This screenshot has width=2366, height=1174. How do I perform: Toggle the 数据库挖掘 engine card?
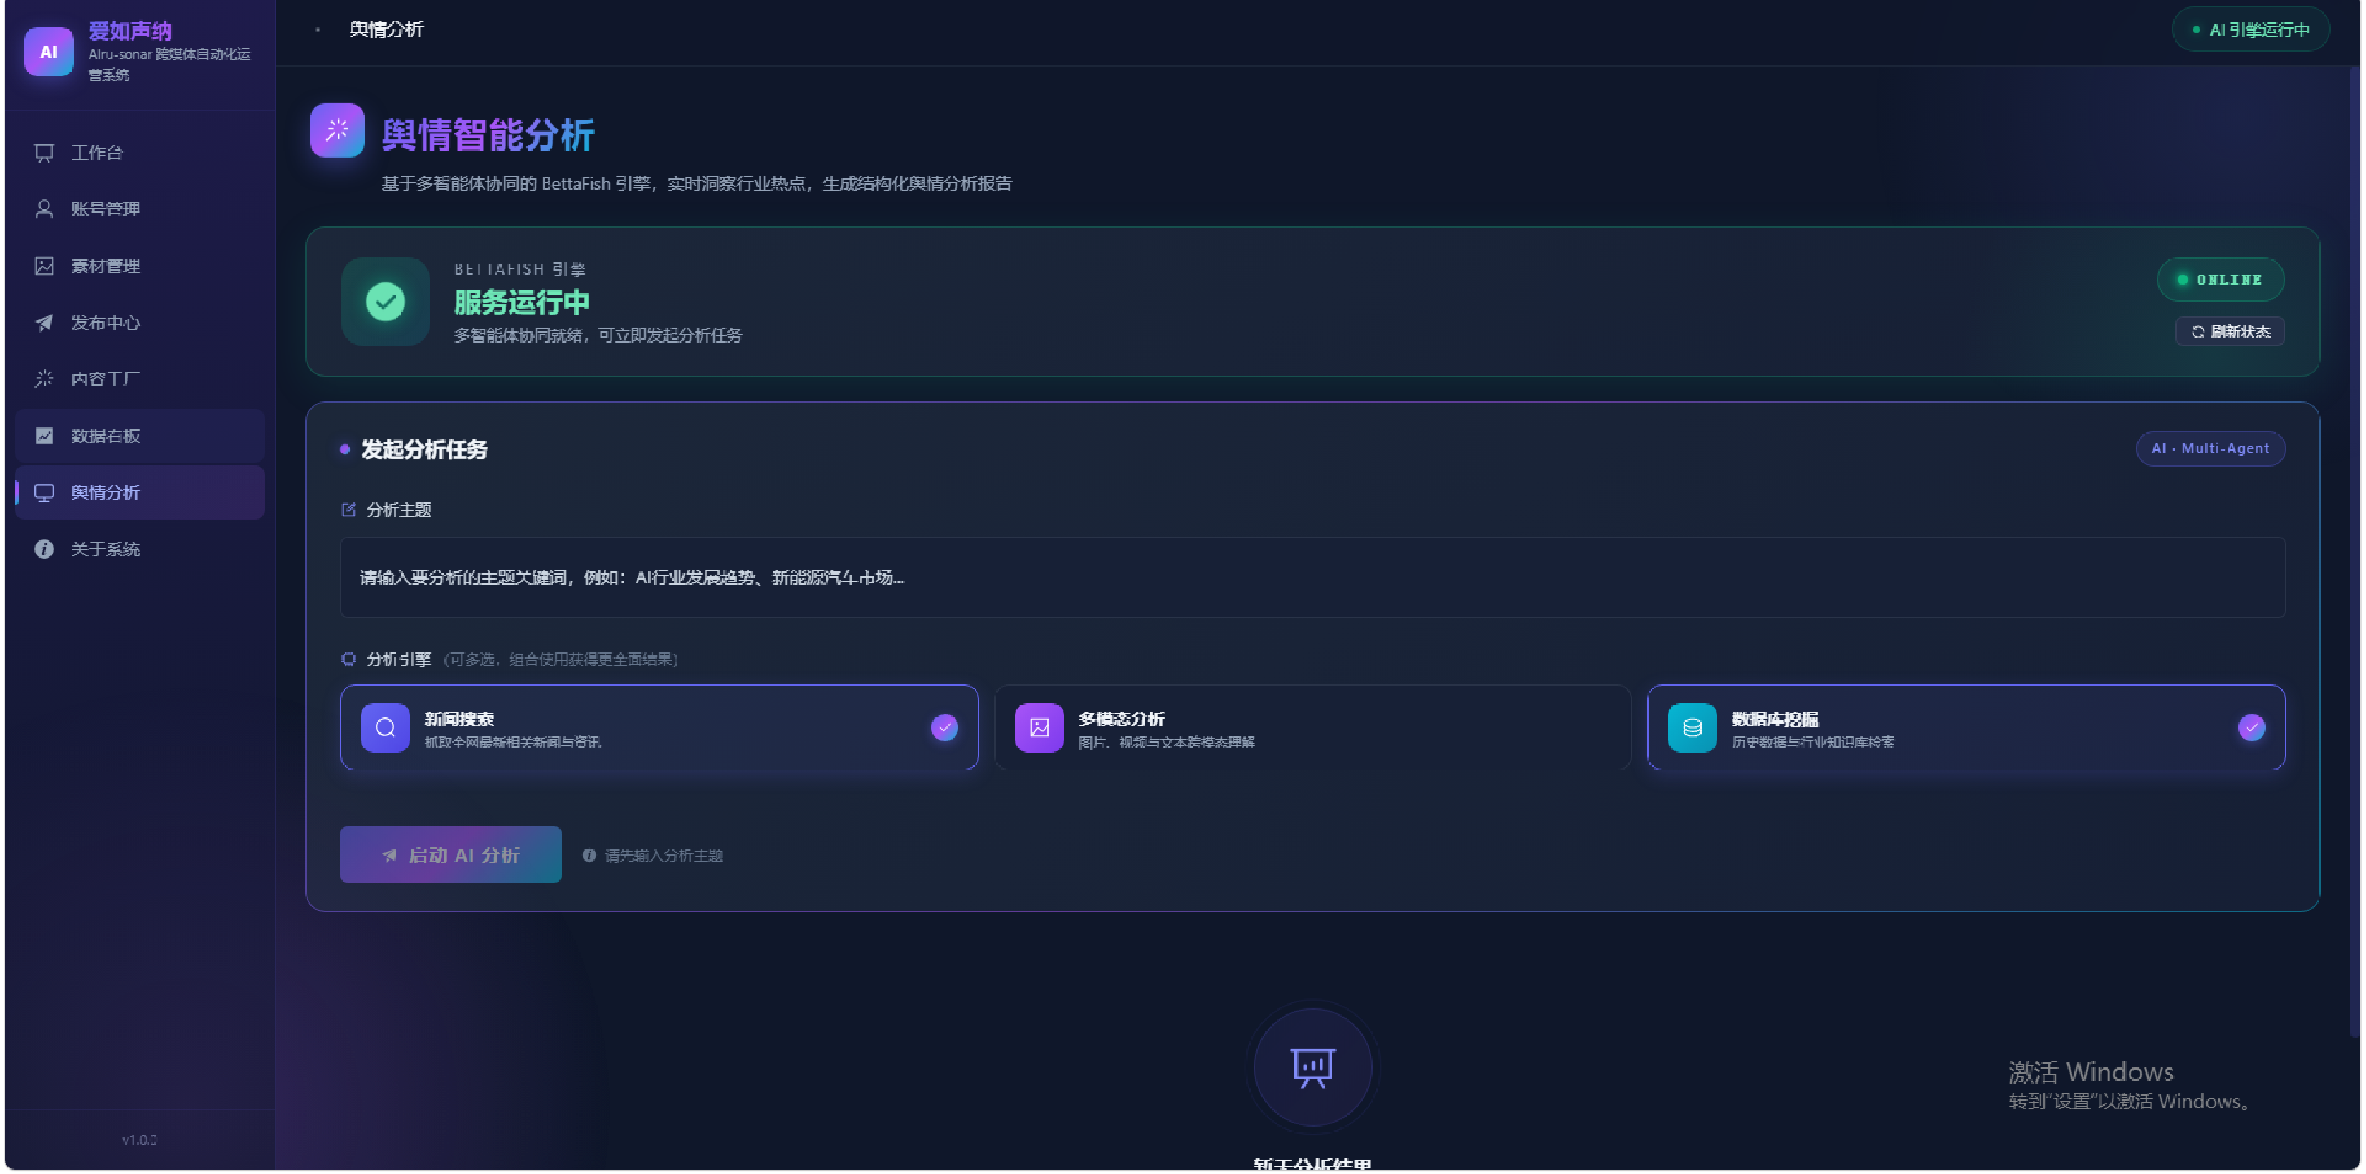pos(1965,727)
